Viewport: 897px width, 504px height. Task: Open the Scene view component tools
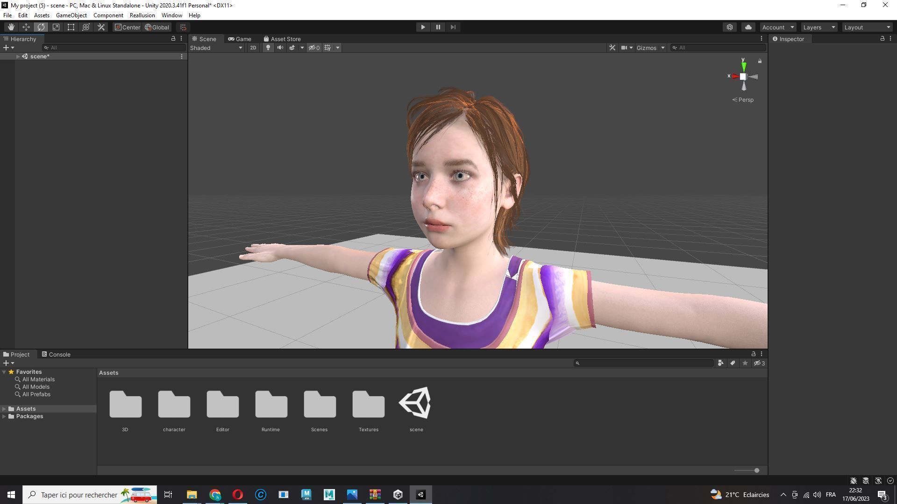pos(612,48)
